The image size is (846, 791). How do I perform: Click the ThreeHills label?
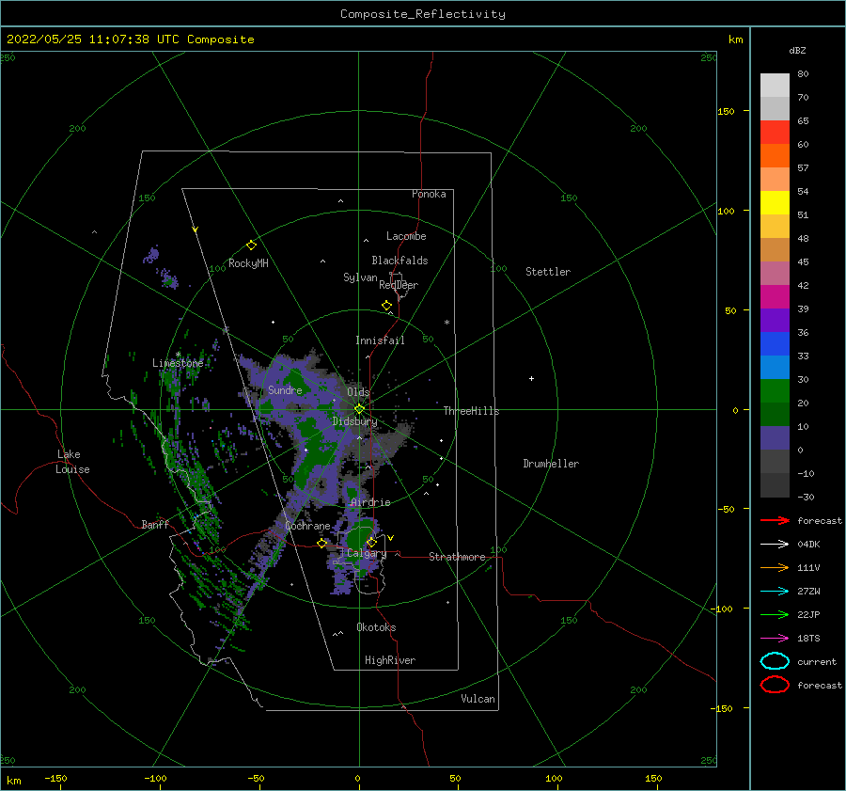(x=472, y=411)
